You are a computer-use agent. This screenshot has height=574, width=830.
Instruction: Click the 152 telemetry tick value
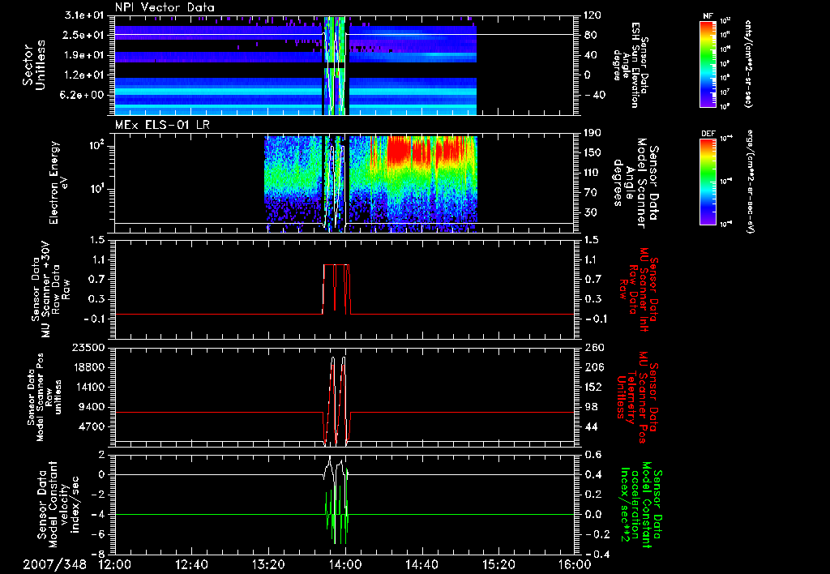point(593,388)
